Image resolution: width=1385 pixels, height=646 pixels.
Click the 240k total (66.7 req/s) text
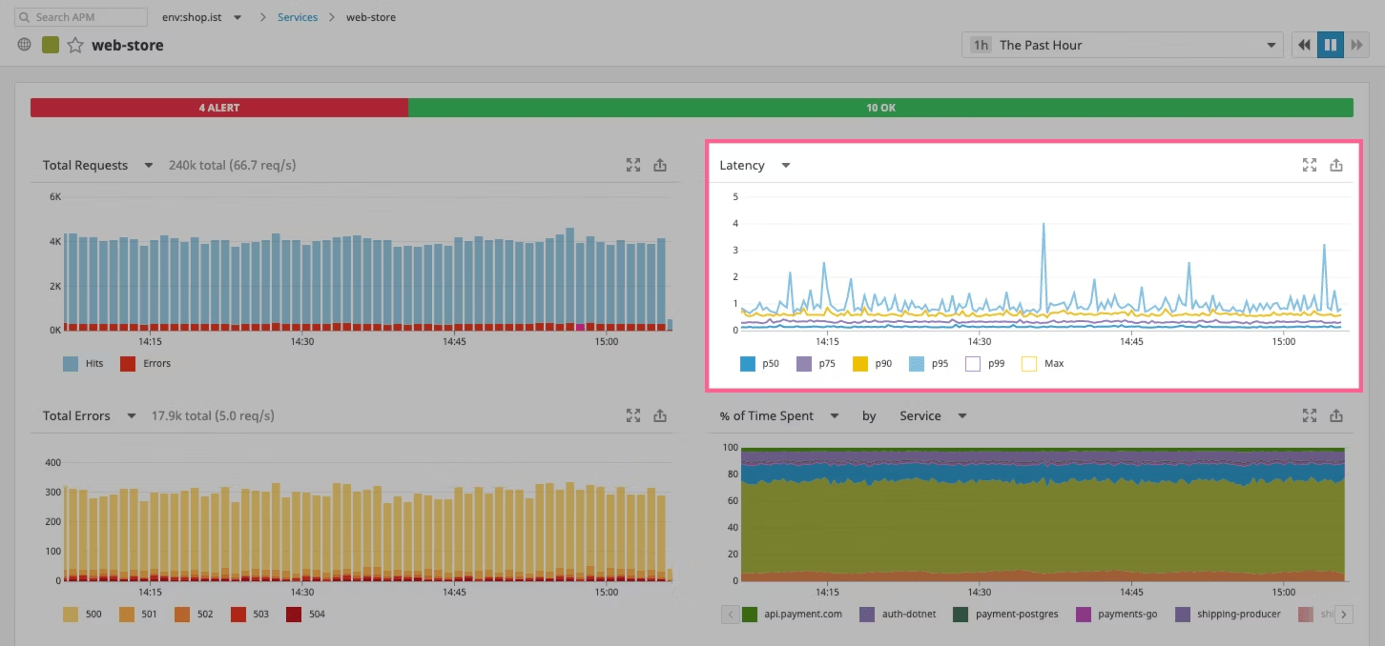click(233, 165)
